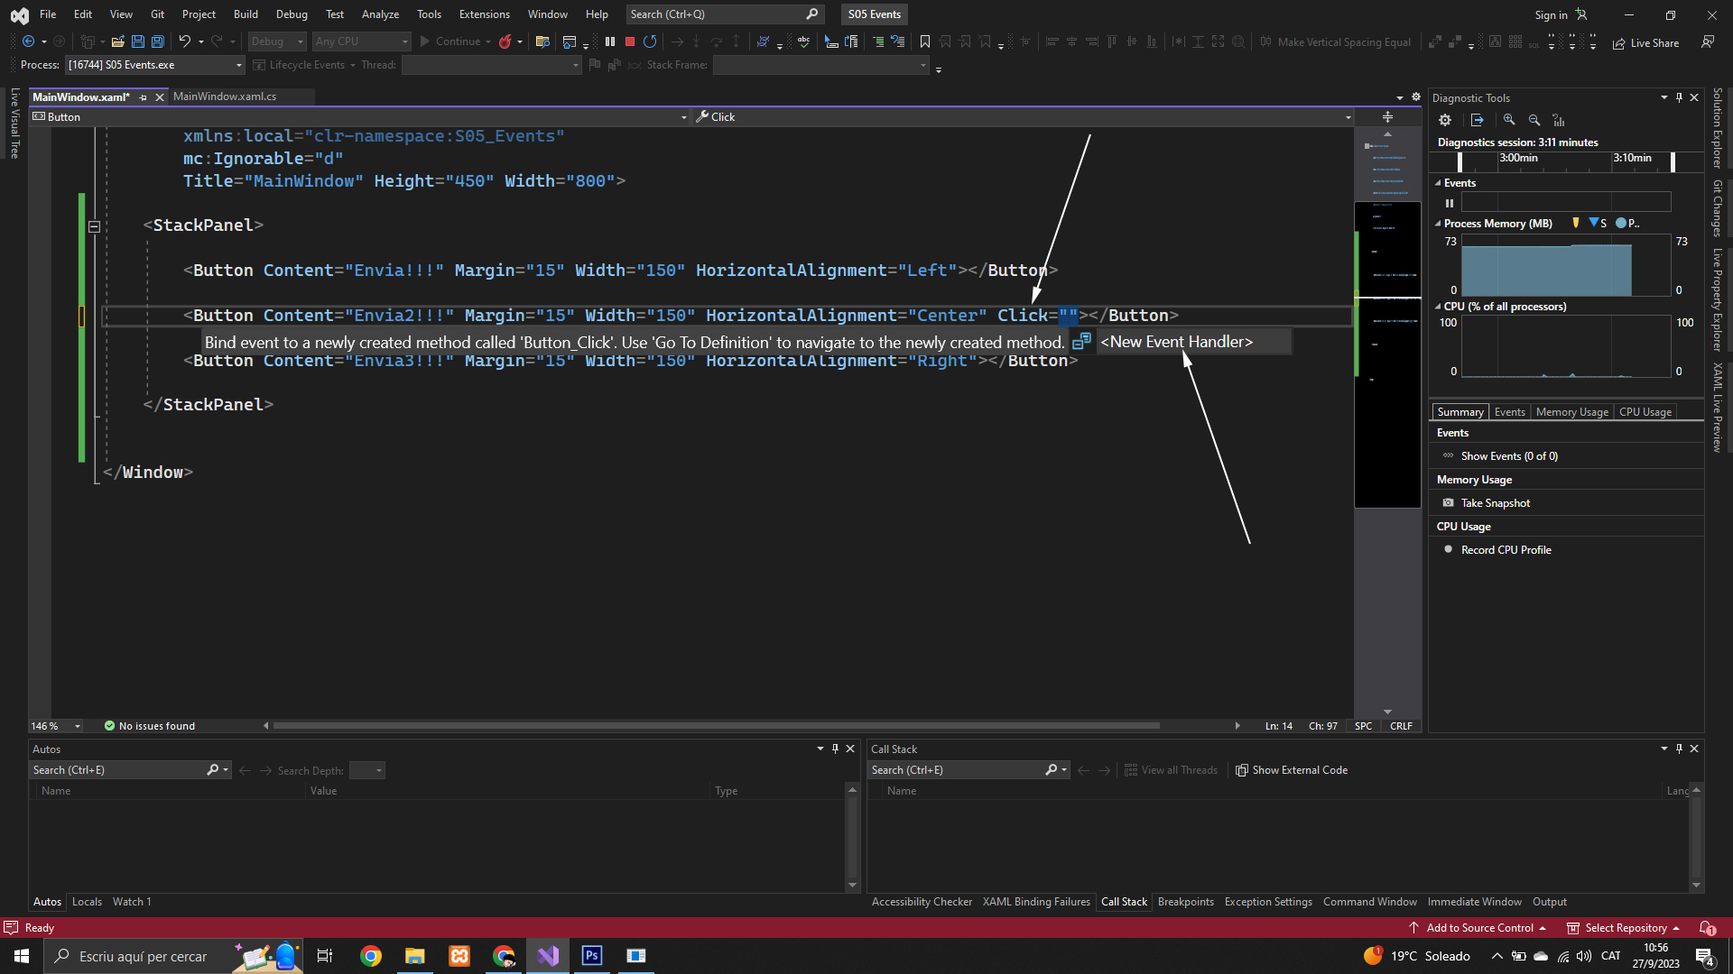This screenshot has height=974, width=1733.
Task: Click the Hot Reload flame icon
Action: (x=505, y=41)
